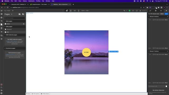Select 157-section in breadcrumb bar
Screen dimensions: 169x95
(x=36, y=94)
